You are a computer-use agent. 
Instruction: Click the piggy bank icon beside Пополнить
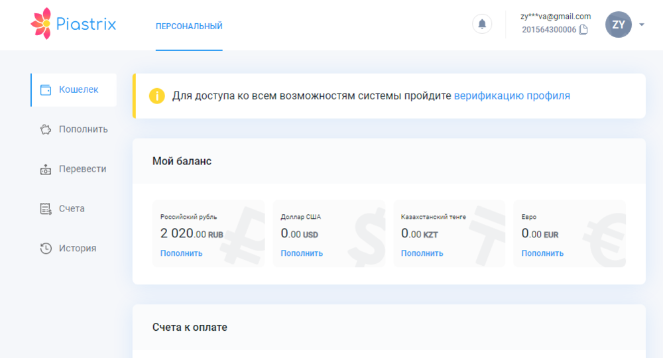click(46, 129)
